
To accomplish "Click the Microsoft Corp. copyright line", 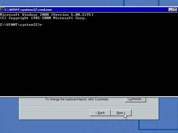I will 43,18.
